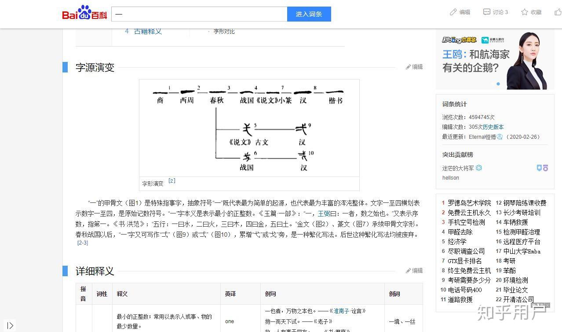Click hot search 终生免费云主机

coord(469,271)
